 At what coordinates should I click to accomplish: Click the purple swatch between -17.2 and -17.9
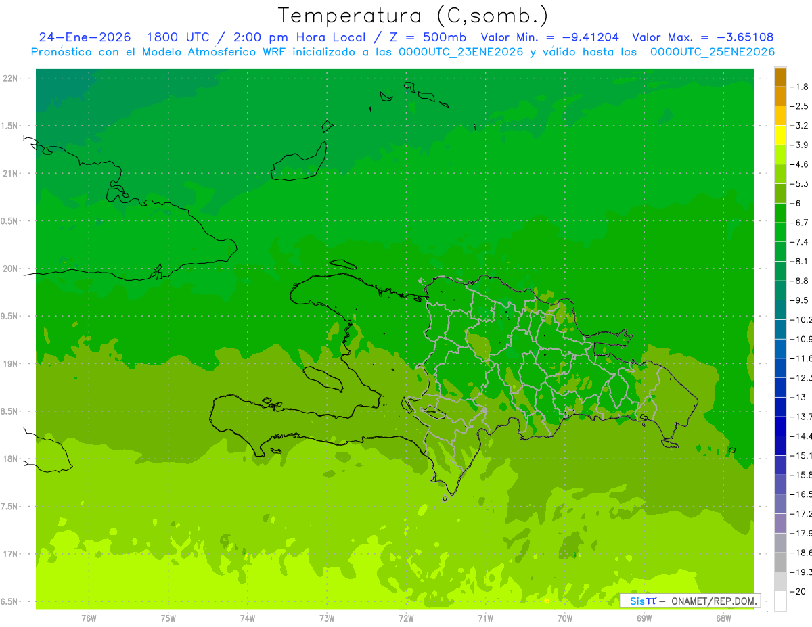(x=780, y=523)
